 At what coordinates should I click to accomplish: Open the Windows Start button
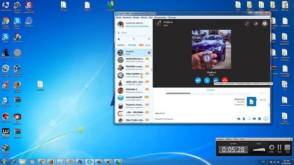[x=4, y=162]
